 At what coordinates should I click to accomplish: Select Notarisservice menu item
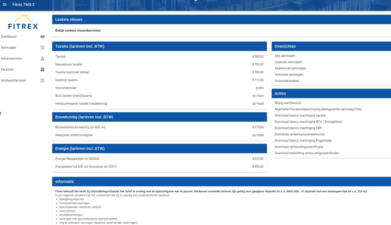pos(12,58)
